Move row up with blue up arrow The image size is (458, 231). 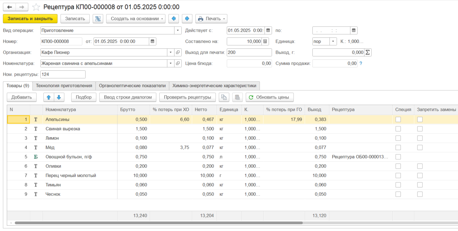click(x=49, y=97)
